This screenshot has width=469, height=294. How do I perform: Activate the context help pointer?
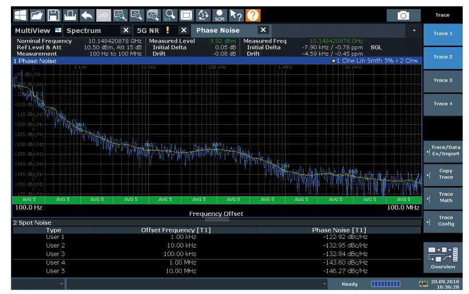pyautogui.click(x=236, y=16)
